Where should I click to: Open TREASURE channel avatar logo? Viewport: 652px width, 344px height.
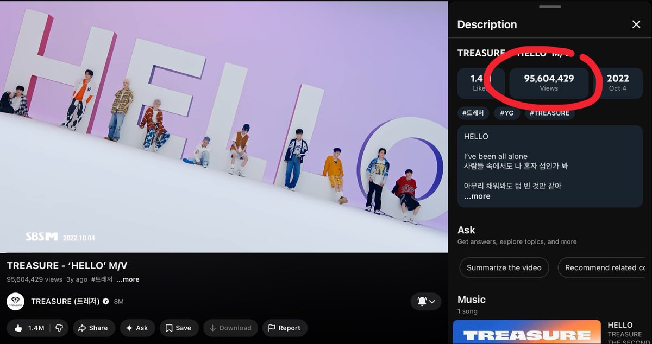(16, 302)
